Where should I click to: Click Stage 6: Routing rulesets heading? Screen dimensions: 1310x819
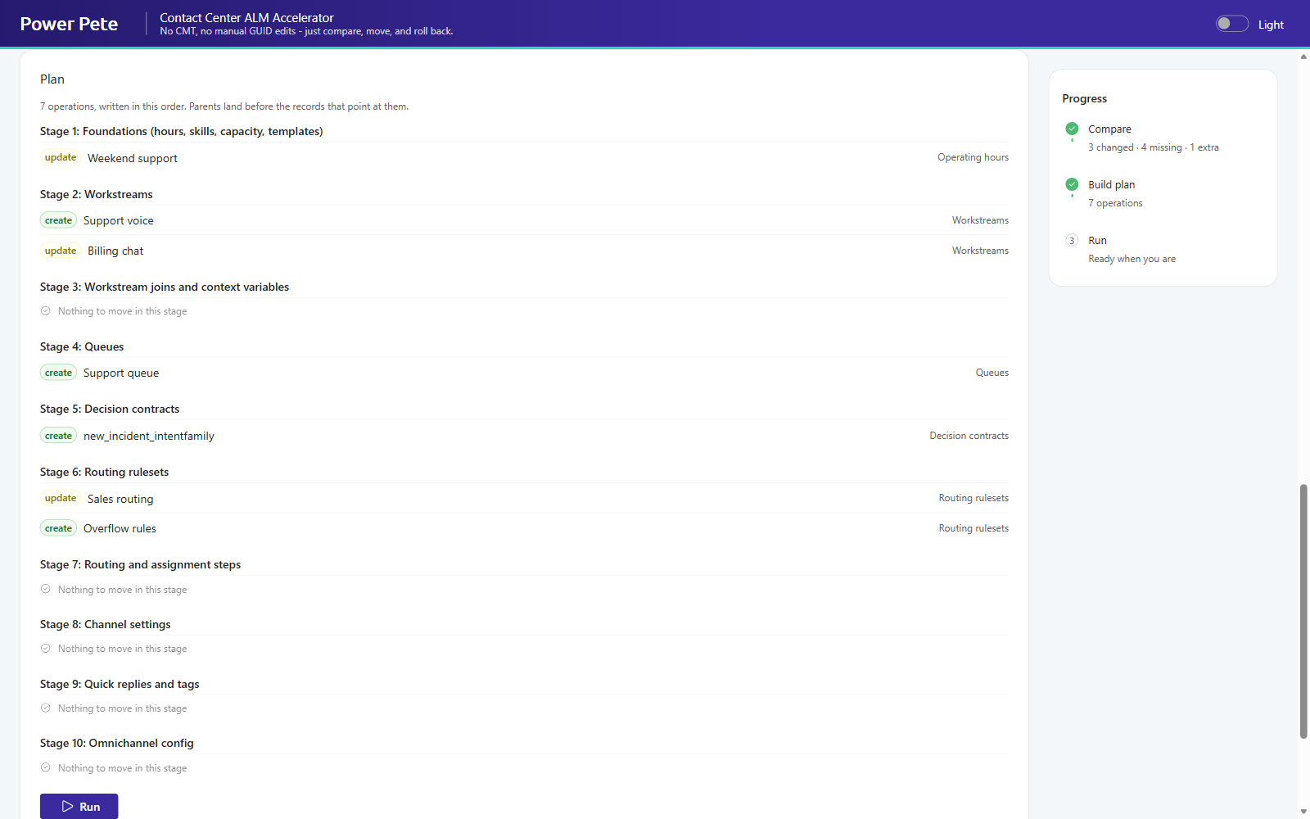(x=104, y=472)
